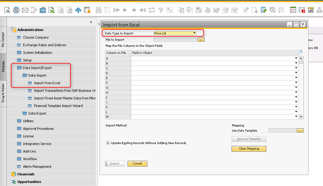Click the disabled Import button
Image resolution: width=323 pixels, height=186 pixels.
[115, 163]
